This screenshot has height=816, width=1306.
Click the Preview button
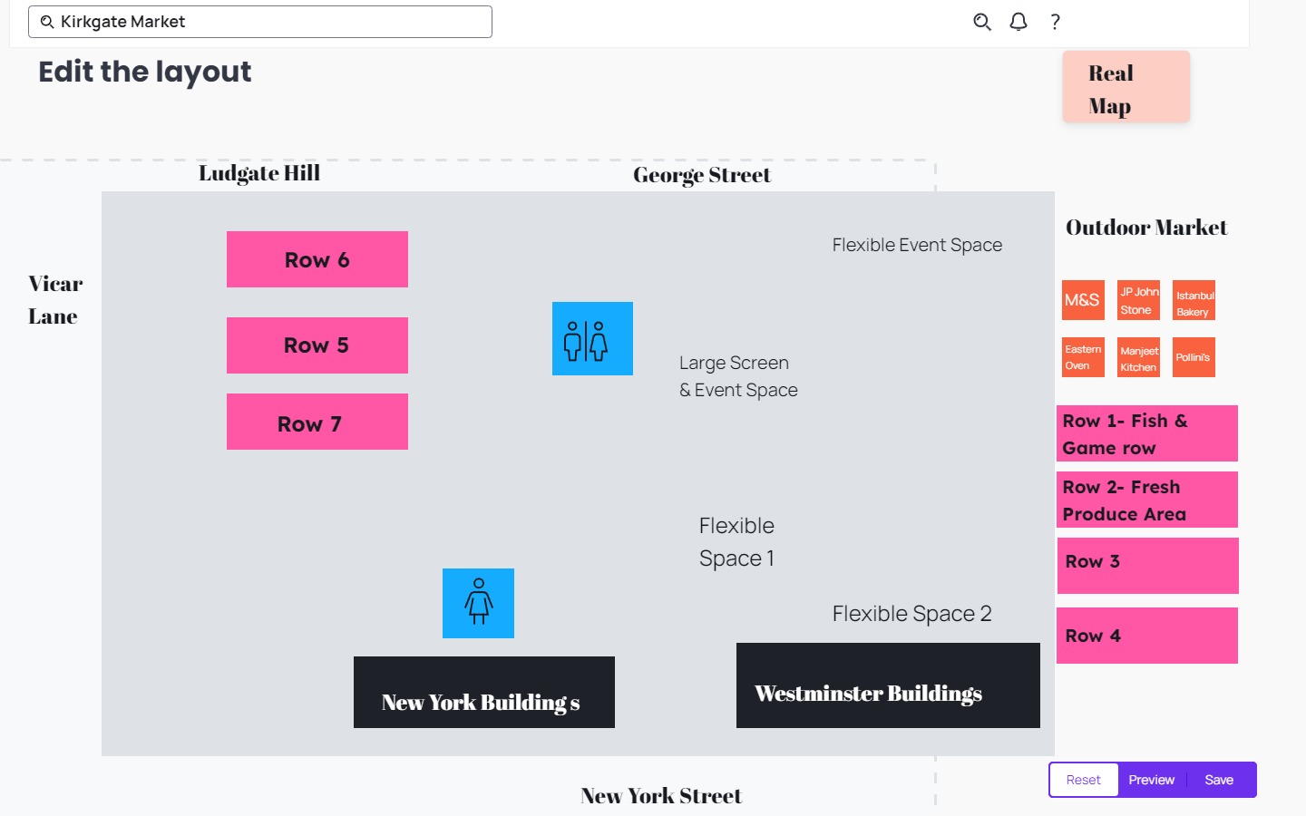click(x=1151, y=780)
